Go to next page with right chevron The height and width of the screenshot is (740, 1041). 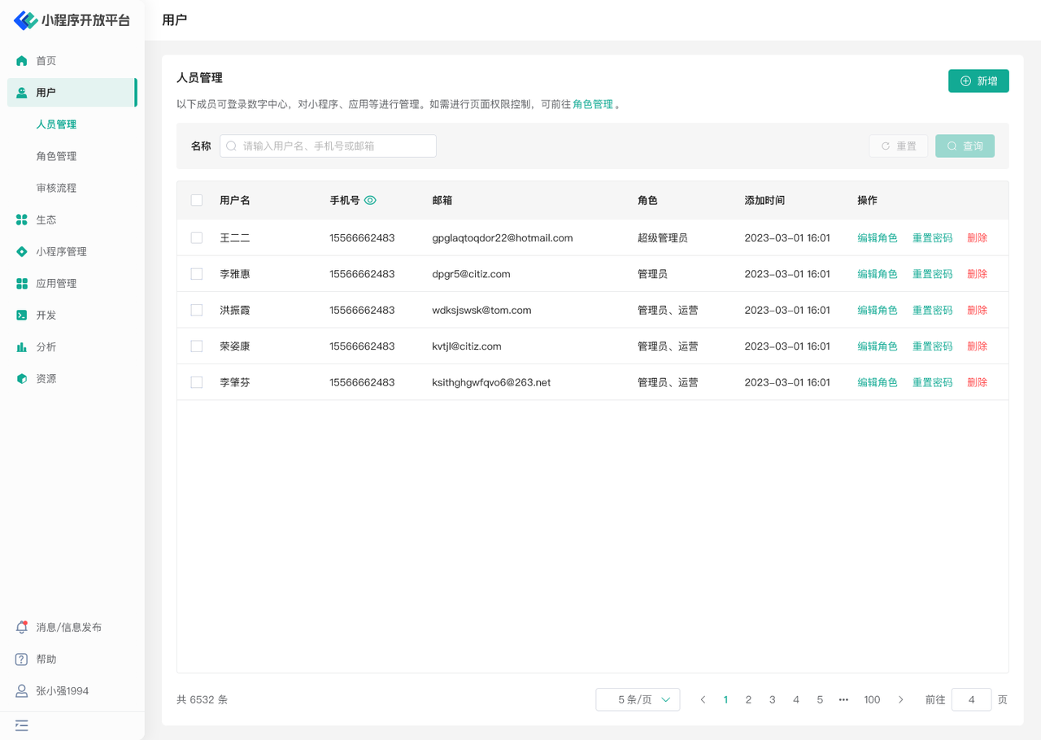pyautogui.click(x=900, y=699)
